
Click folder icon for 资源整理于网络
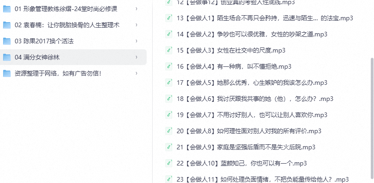coord(6,73)
